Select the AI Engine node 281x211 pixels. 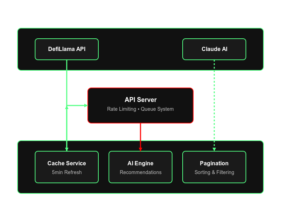tap(140, 167)
